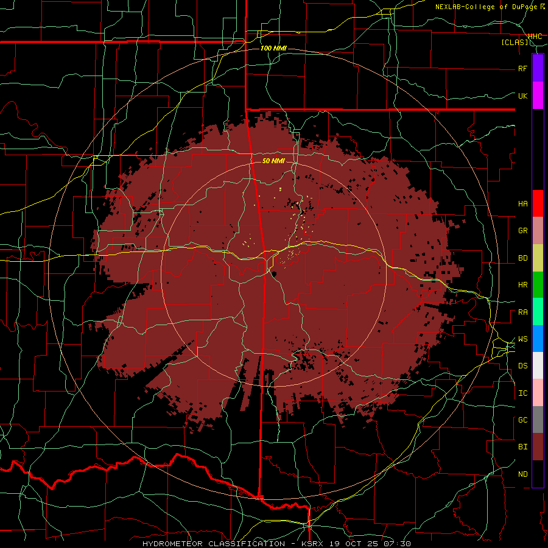Click the BI dark red legend swatch

pyautogui.click(x=538, y=447)
